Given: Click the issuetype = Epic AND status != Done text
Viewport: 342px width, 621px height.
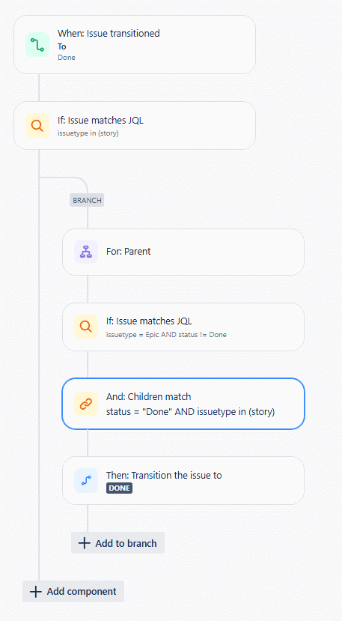Looking at the screenshot, I should click(166, 335).
